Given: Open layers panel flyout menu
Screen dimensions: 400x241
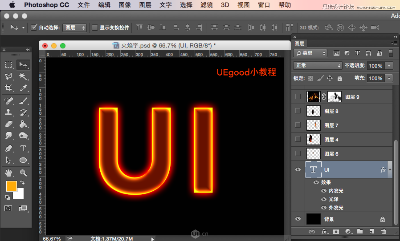Looking at the screenshot, I should [x=394, y=43].
